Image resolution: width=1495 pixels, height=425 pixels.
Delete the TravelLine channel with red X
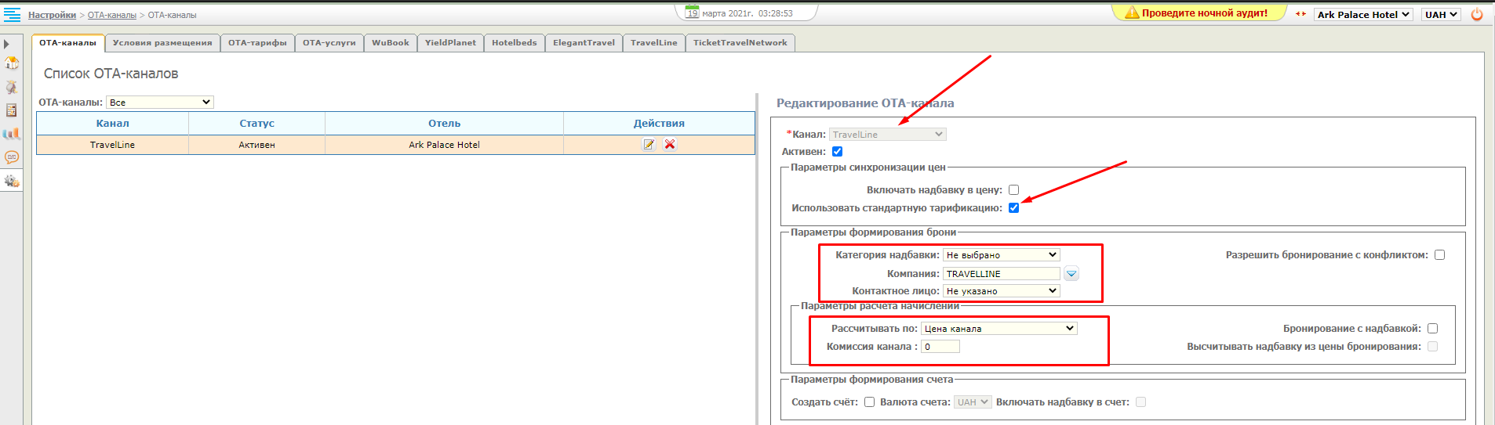point(670,145)
